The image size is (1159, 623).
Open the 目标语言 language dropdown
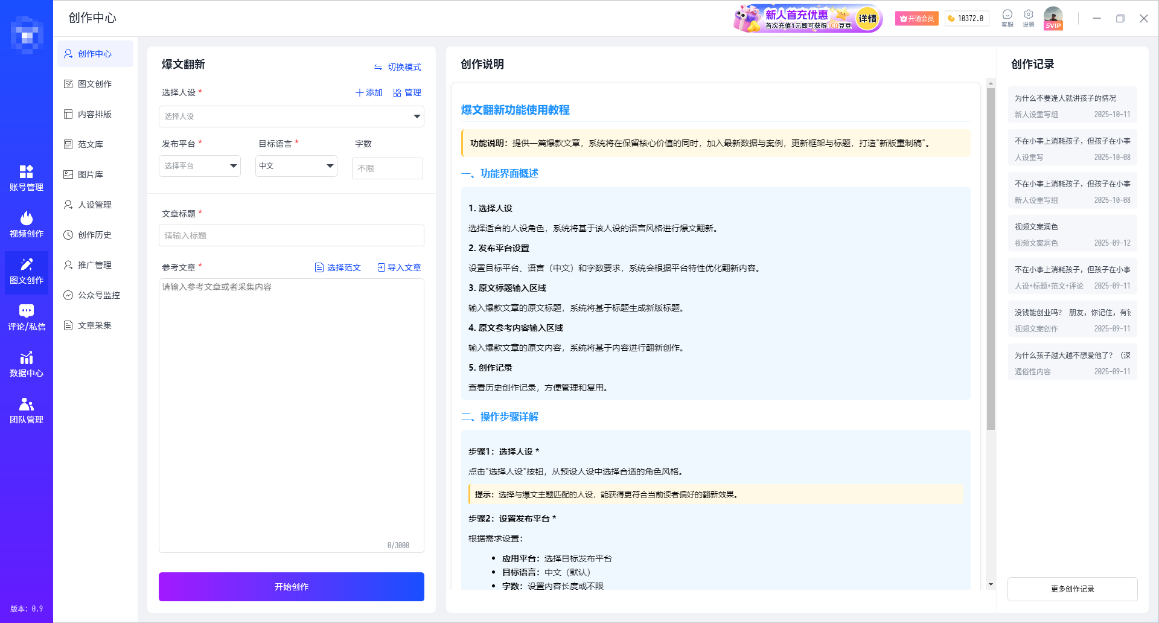296,166
